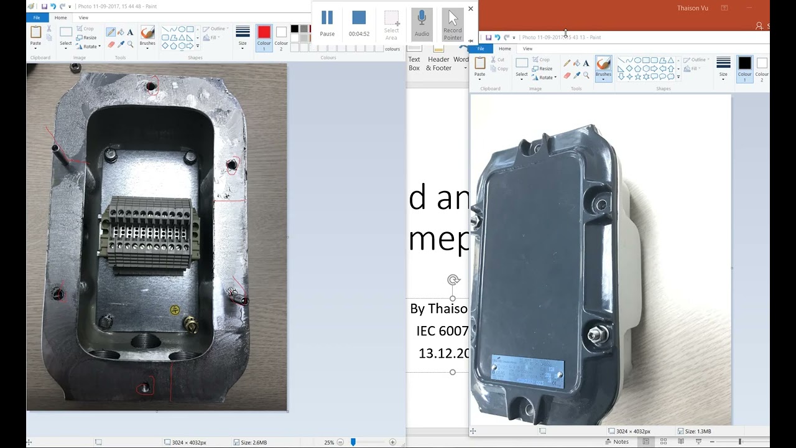Activate Magnifier tool in left Paint window

[x=130, y=44]
